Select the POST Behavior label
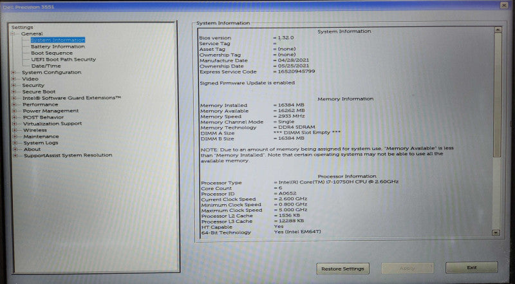The image size is (515, 284). [43, 117]
